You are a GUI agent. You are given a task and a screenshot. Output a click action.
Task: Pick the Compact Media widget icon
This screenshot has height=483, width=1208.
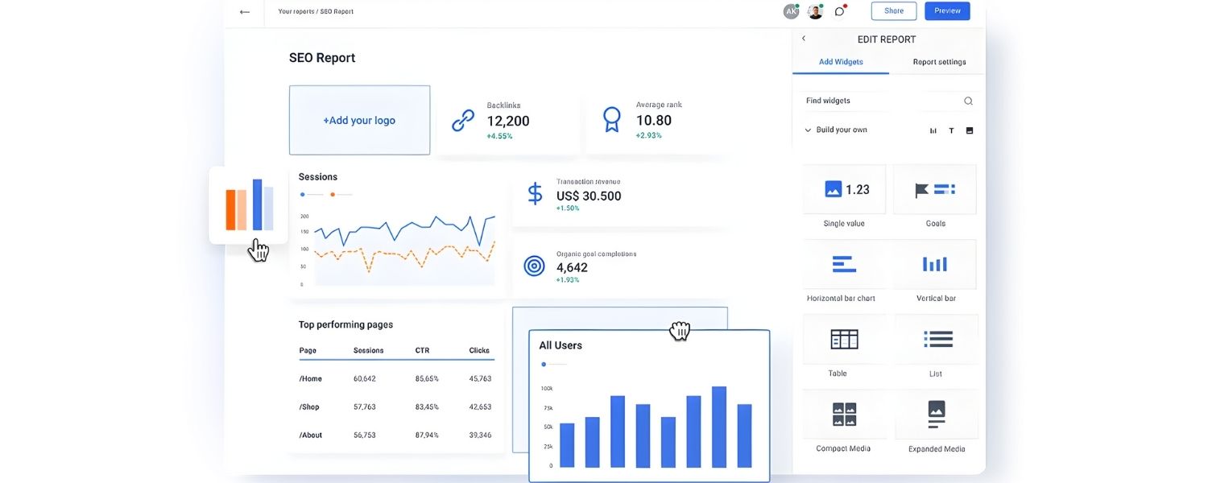pyautogui.click(x=844, y=414)
